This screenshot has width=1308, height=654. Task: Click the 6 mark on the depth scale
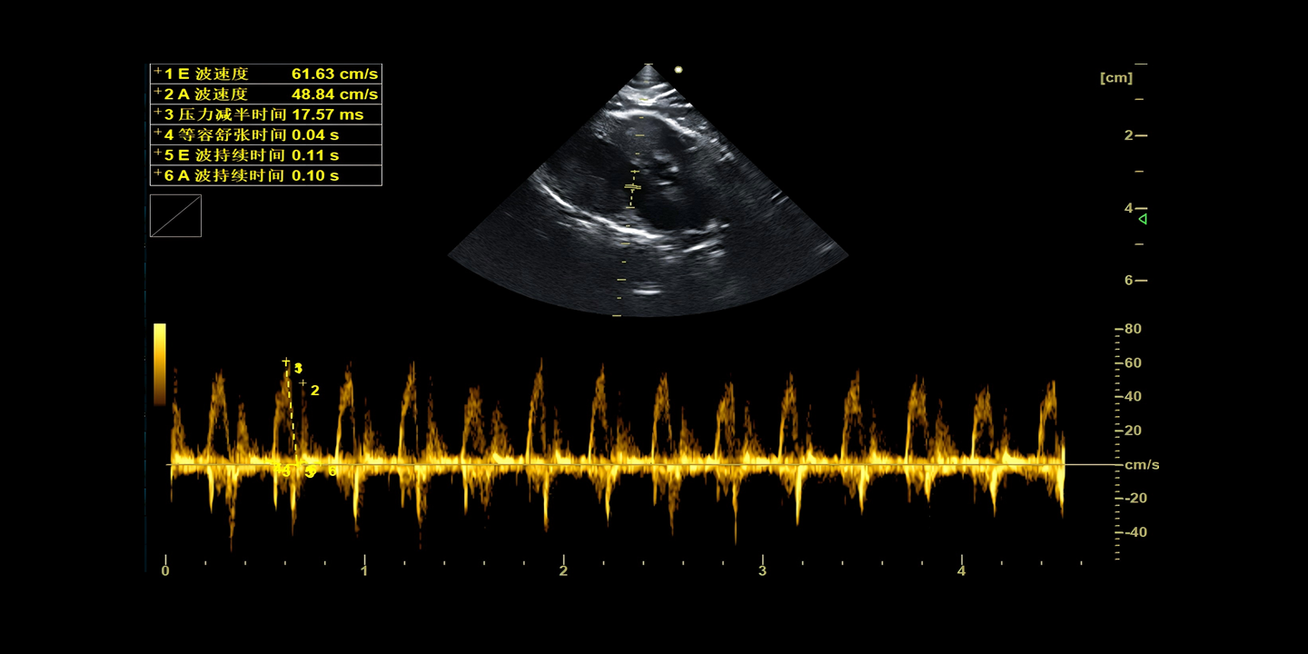pos(1129,280)
